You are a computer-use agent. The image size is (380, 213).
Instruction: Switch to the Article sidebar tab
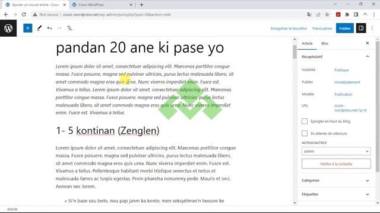[x=307, y=43]
